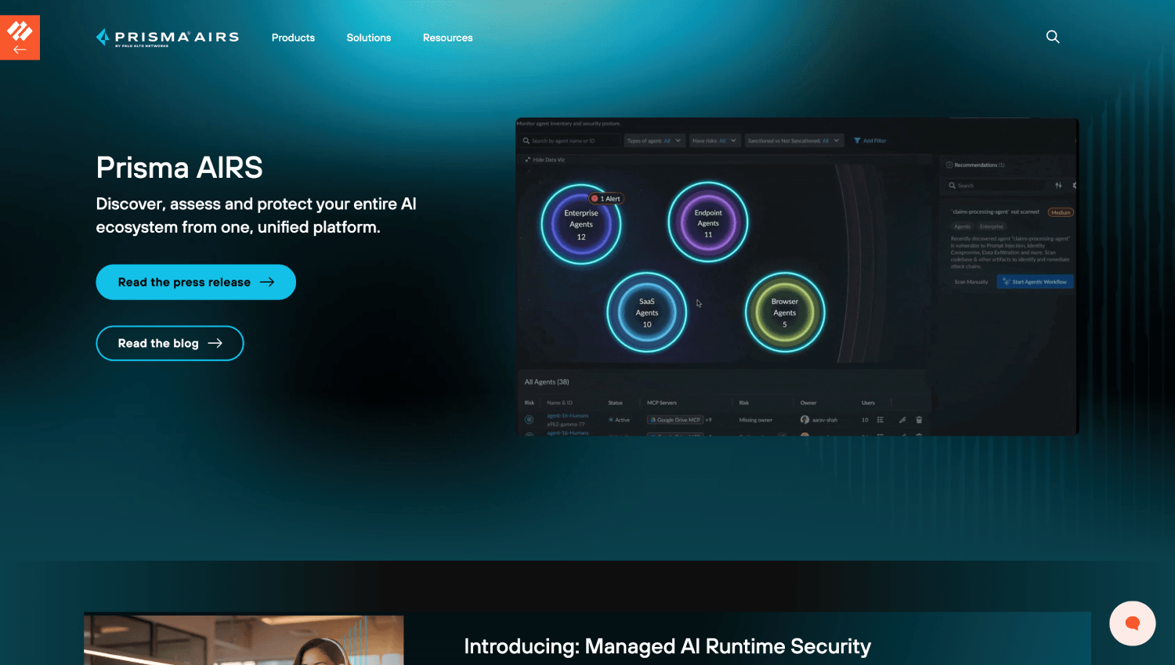Click the Search by agent name field

(x=569, y=141)
